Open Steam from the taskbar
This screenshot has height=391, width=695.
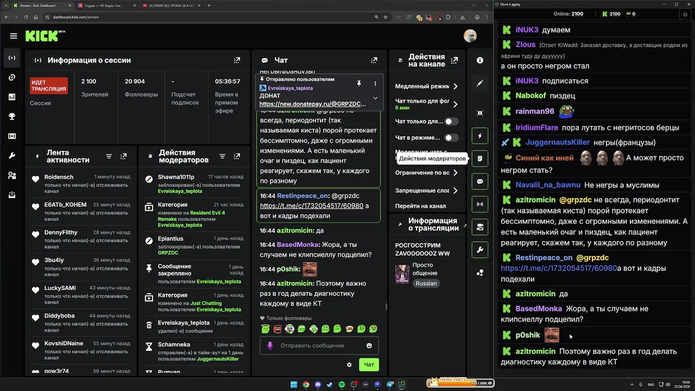(x=330, y=384)
